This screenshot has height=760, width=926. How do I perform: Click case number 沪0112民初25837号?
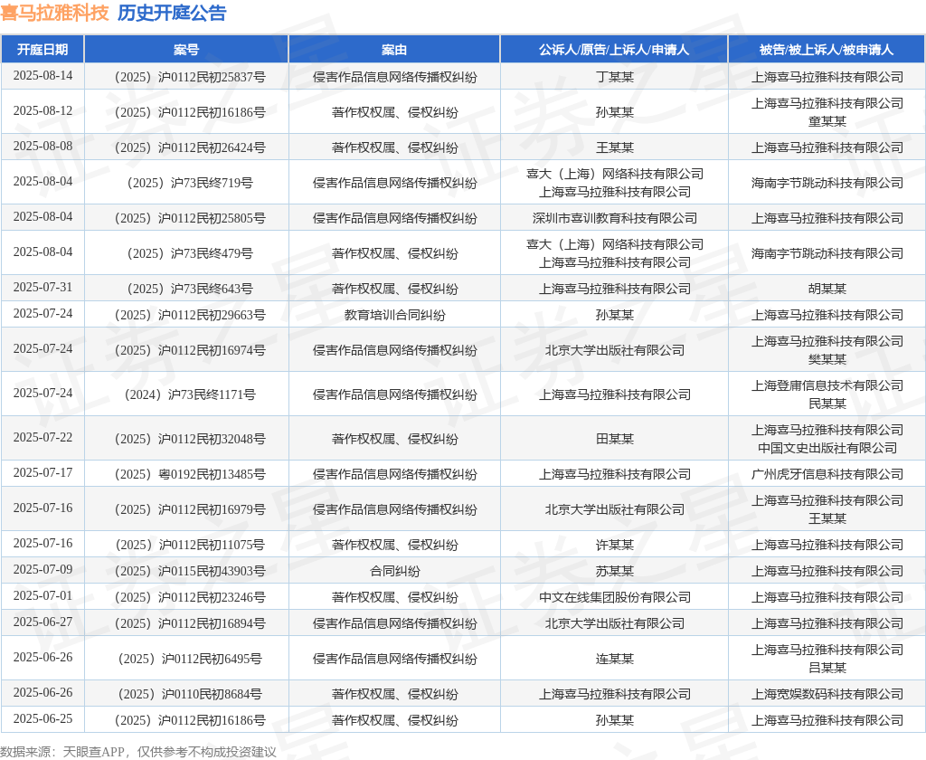190,77
